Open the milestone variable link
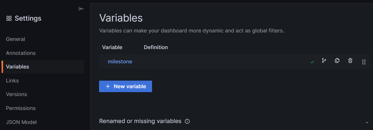Image resolution: width=373 pixels, height=130 pixels. click(x=120, y=62)
